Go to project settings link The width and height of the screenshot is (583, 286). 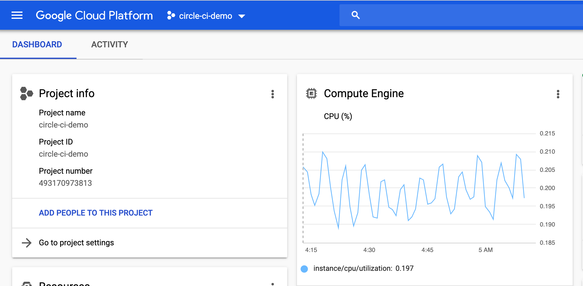pyautogui.click(x=76, y=243)
